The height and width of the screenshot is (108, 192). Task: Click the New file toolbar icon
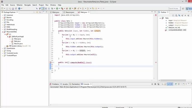[2, 8]
